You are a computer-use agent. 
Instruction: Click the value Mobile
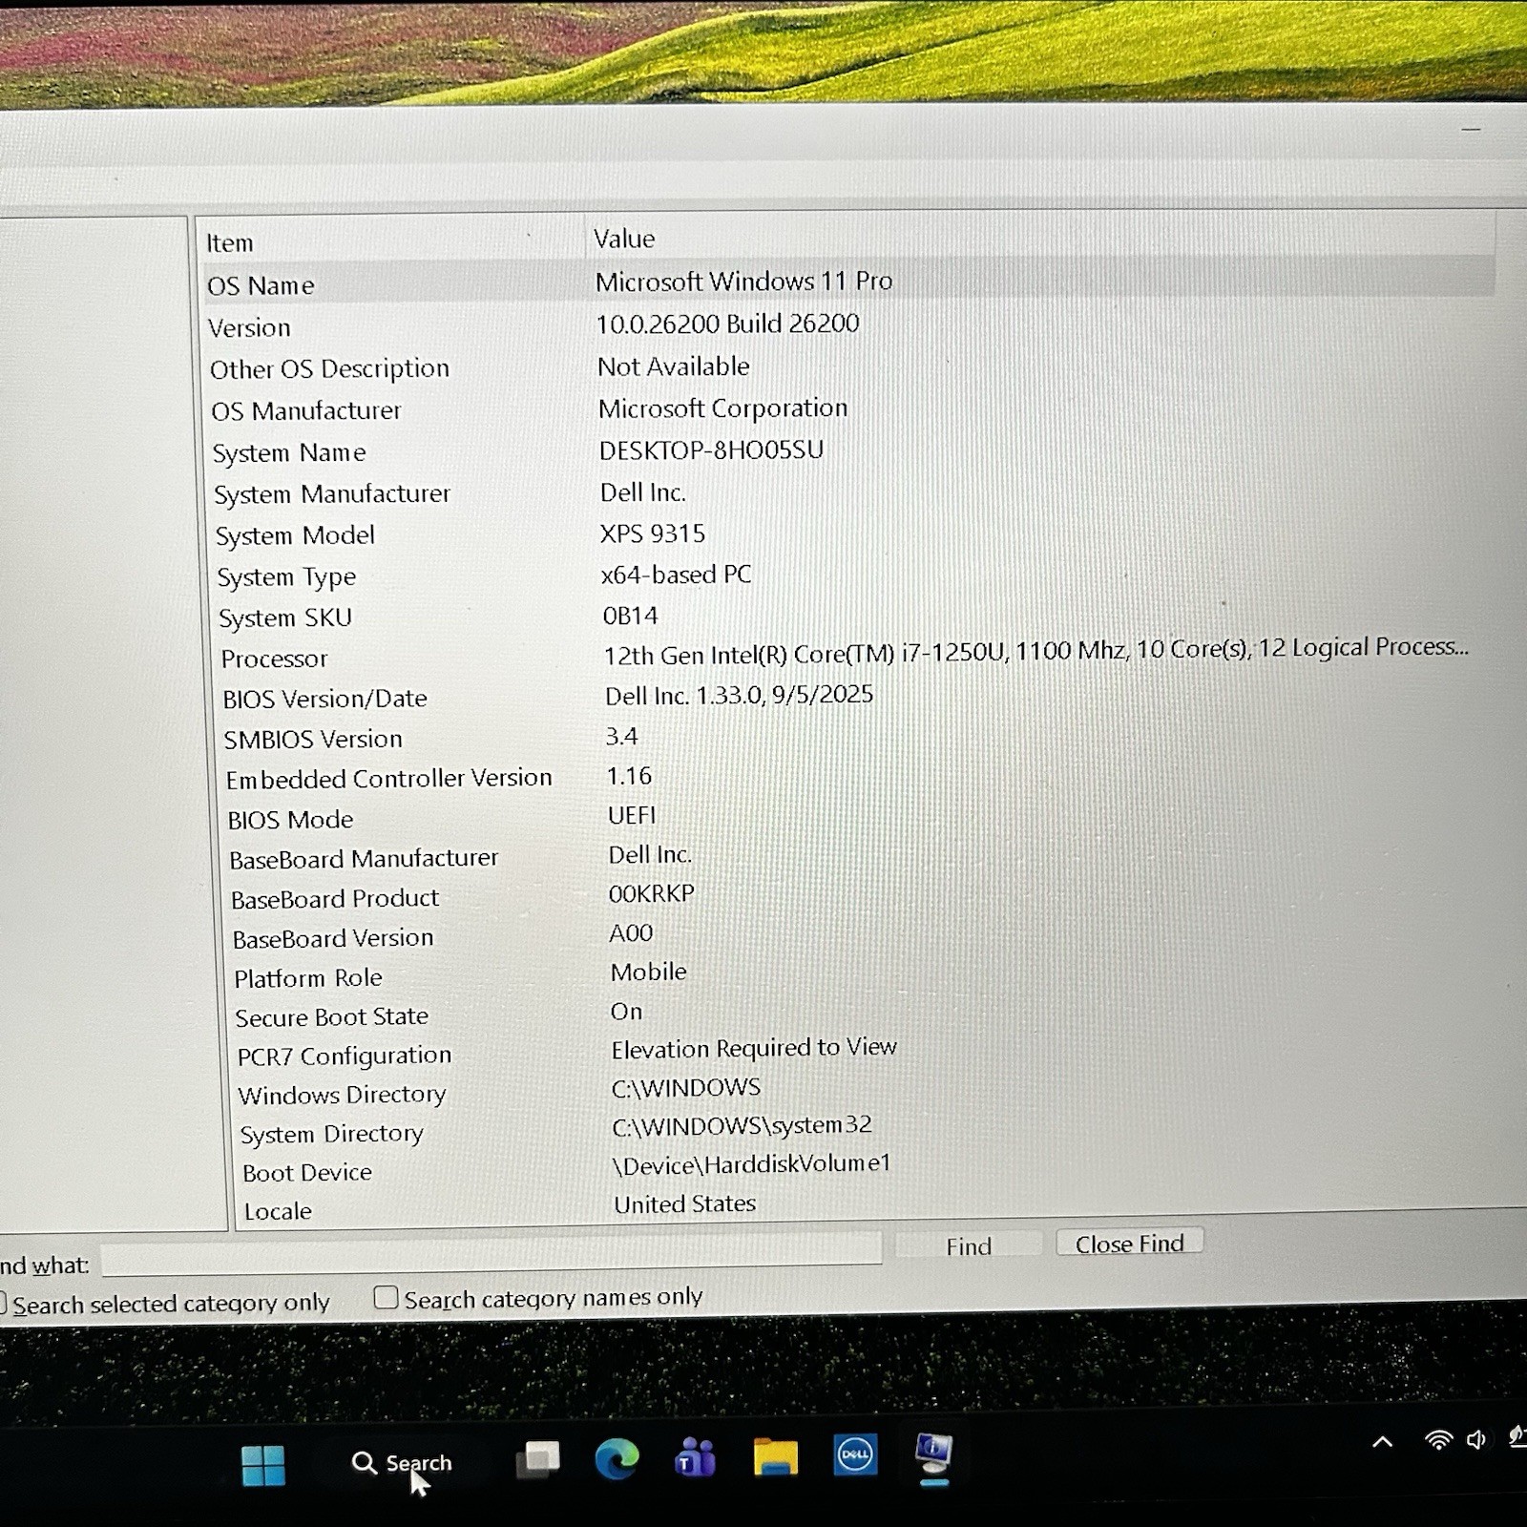point(648,972)
